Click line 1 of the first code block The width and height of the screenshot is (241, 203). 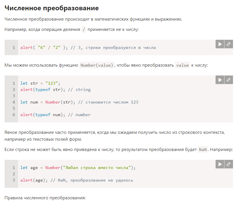tap(88, 47)
